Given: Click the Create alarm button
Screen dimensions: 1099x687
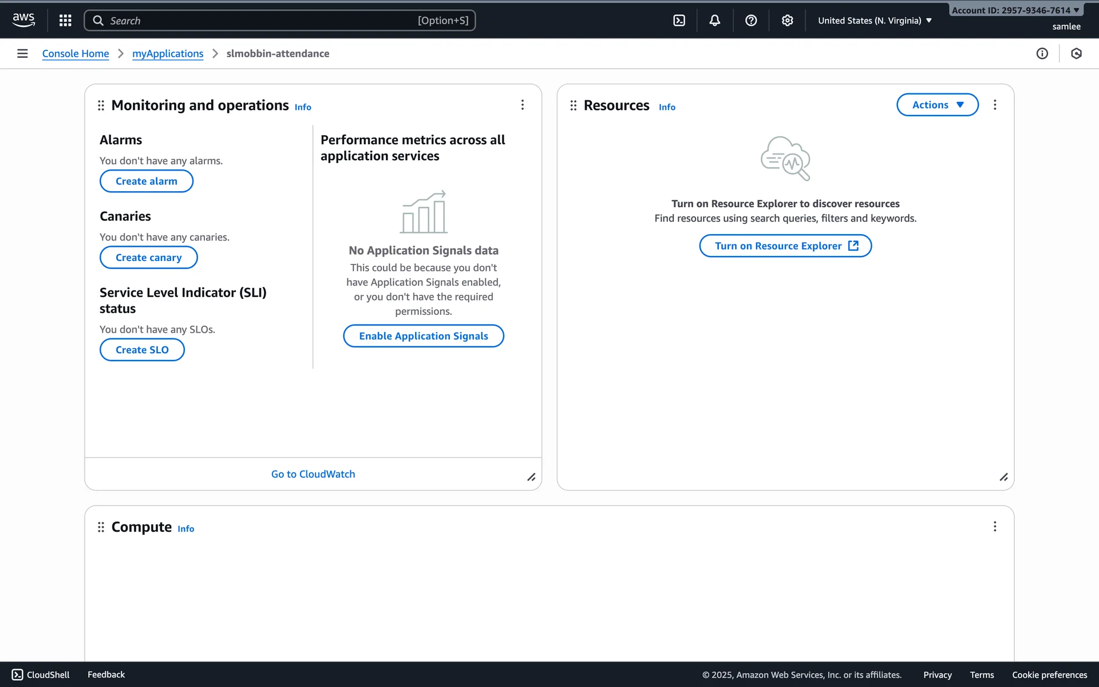Looking at the screenshot, I should [146, 181].
